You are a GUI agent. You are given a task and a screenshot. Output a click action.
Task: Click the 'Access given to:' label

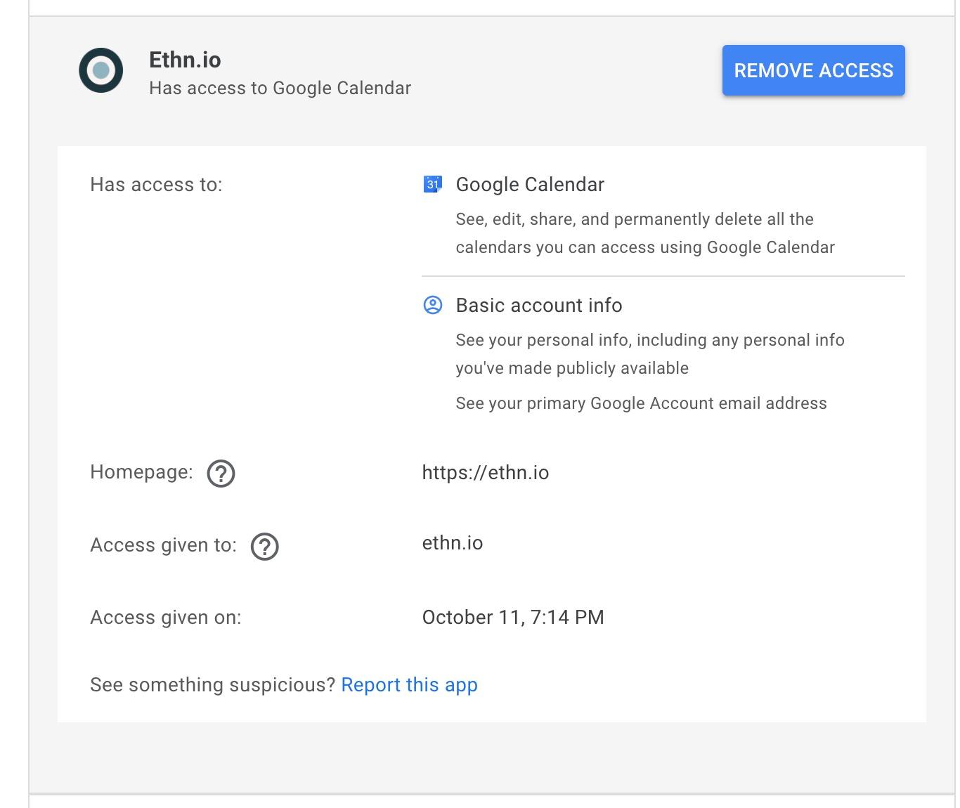(164, 545)
